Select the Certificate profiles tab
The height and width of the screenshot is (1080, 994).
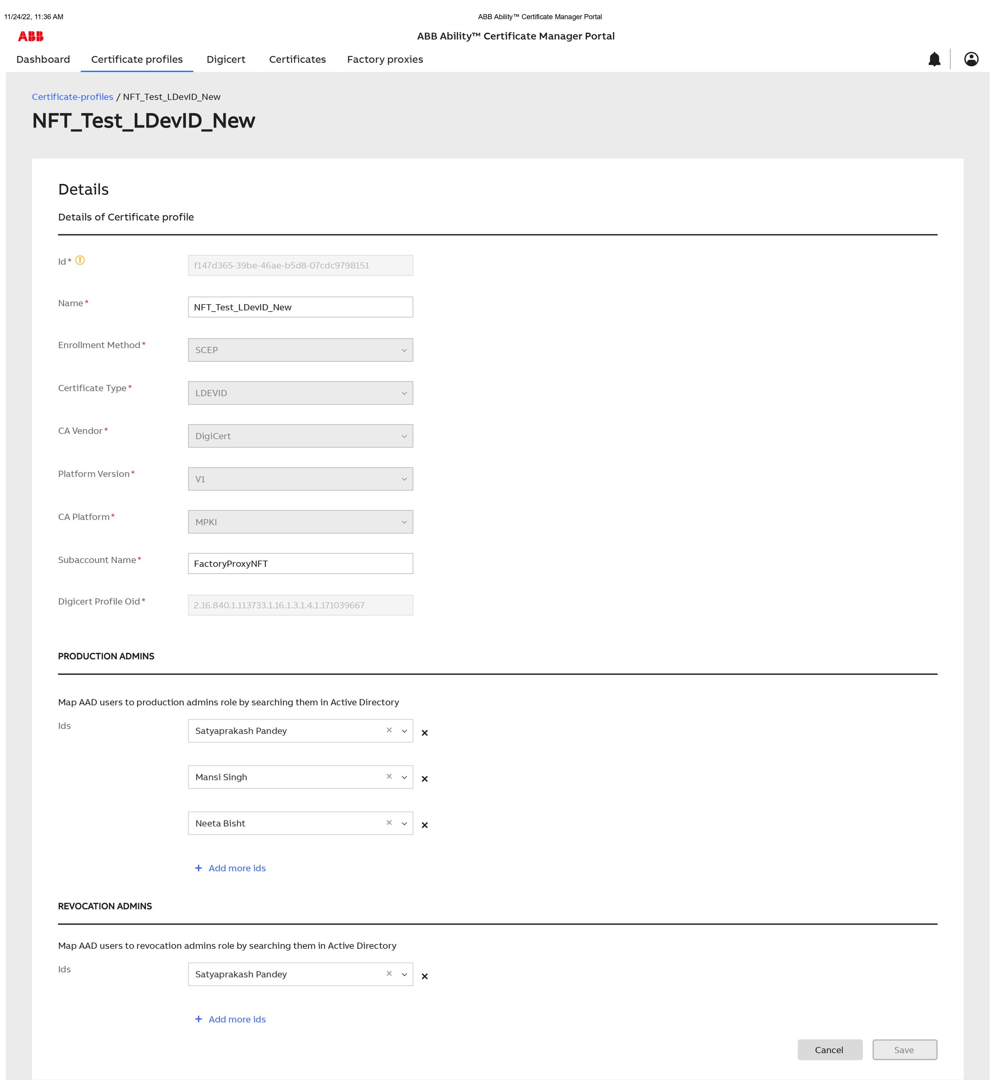tap(137, 59)
